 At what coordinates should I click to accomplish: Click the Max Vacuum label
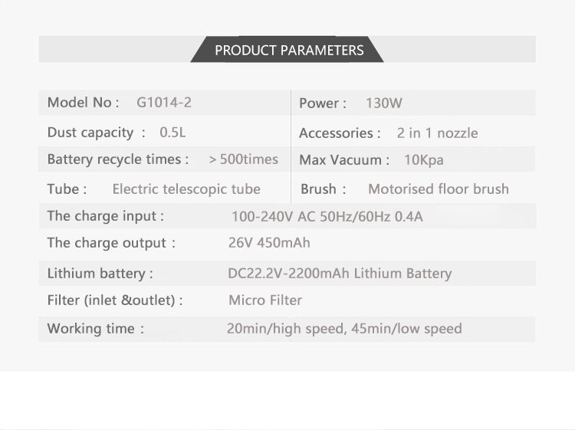tap(344, 160)
